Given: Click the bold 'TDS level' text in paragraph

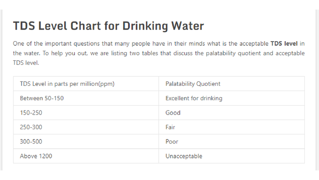Looking at the screenshot, I should [284, 43].
